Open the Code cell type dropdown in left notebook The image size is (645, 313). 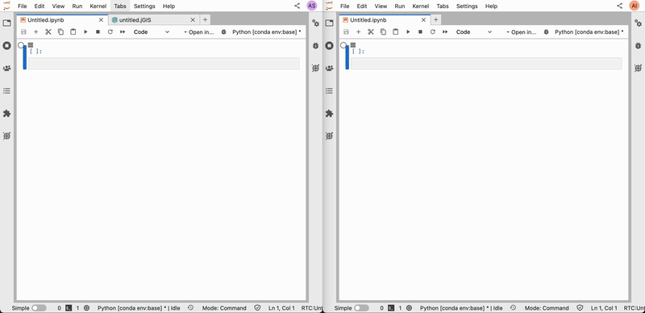[x=151, y=31]
